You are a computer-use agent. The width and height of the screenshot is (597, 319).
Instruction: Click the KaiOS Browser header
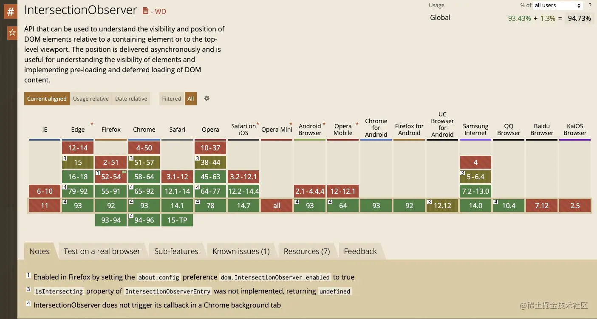point(575,130)
